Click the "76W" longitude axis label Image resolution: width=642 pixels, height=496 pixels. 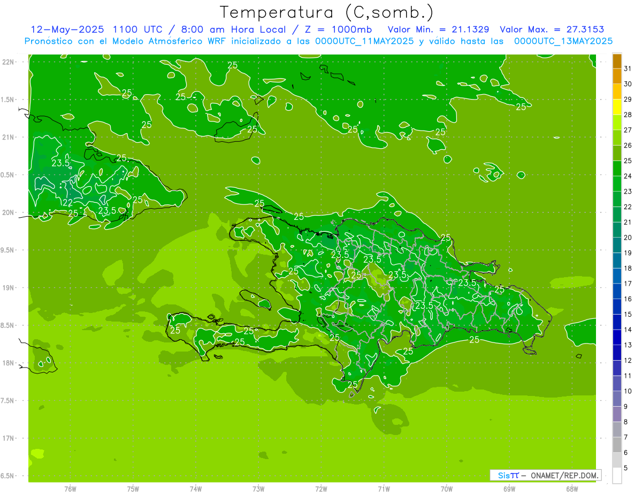coord(70,489)
